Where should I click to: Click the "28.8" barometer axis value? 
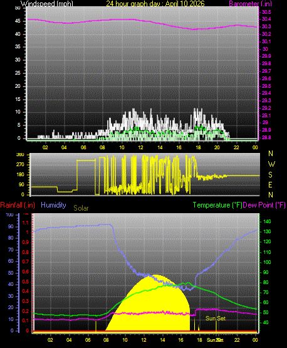point(266,137)
